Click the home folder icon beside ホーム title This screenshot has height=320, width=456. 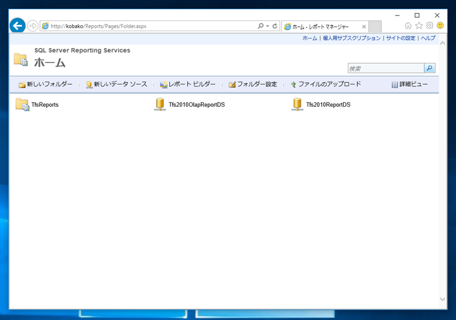[x=21, y=59]
